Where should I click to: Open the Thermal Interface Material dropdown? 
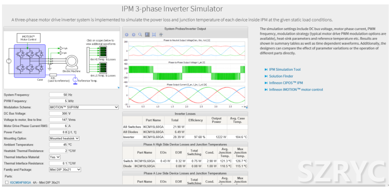[54, 157]
